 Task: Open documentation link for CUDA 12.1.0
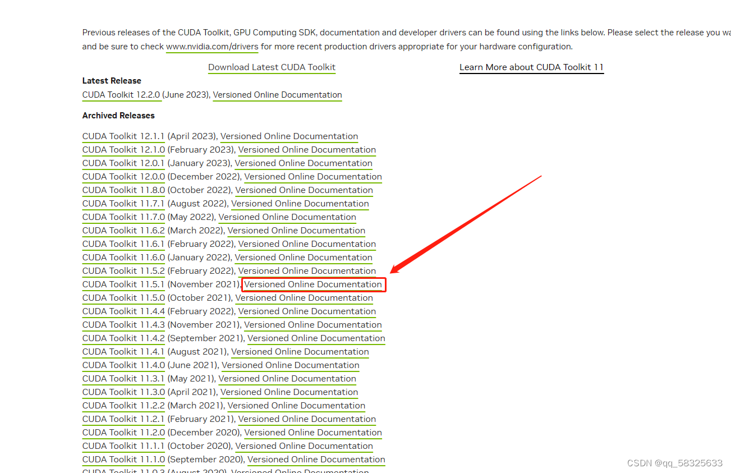pos(307,150)
